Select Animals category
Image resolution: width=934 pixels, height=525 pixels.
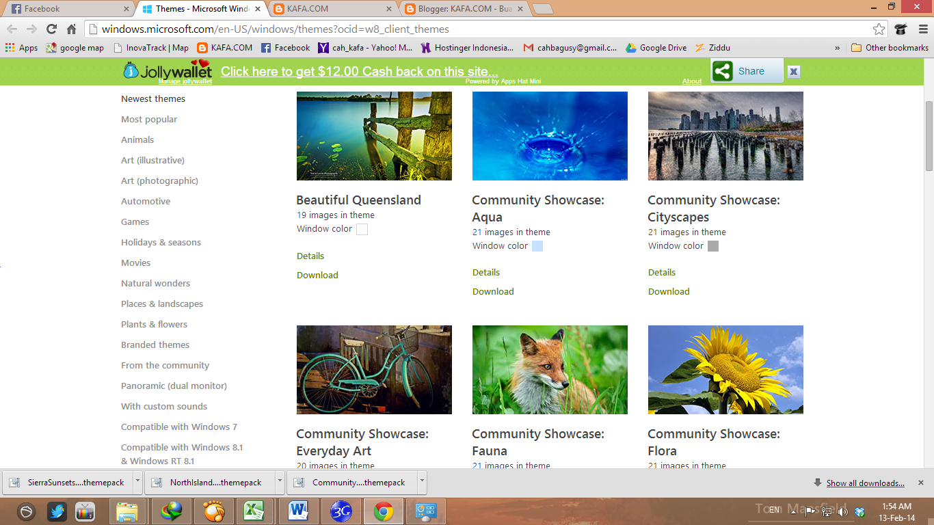(x=137, y=139)
